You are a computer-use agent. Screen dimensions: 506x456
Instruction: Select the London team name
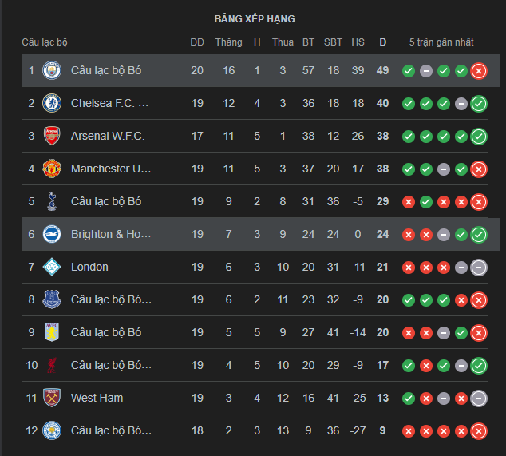(x=89, y=267)
